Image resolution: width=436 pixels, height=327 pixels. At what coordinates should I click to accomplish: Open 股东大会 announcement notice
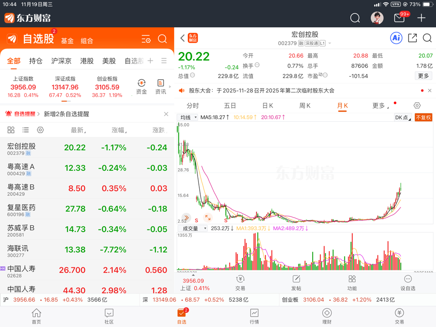coord(261,91)
